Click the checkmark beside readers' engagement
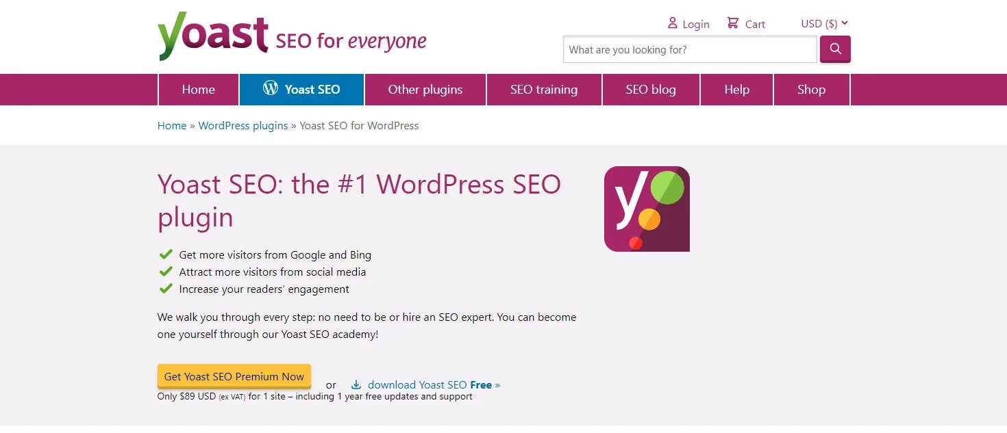 [165, 289]
